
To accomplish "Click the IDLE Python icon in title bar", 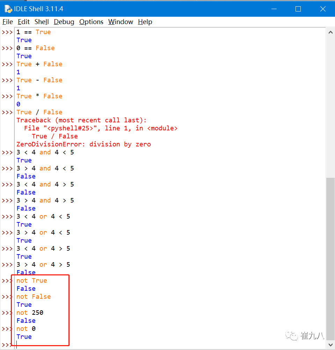I will [8, 9].
